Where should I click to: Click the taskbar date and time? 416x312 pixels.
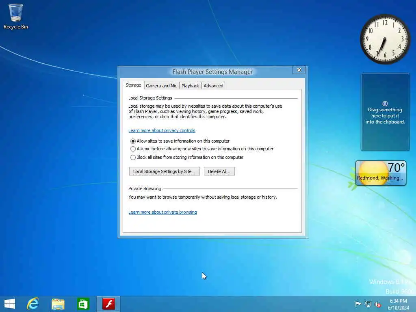click(398, 304)
